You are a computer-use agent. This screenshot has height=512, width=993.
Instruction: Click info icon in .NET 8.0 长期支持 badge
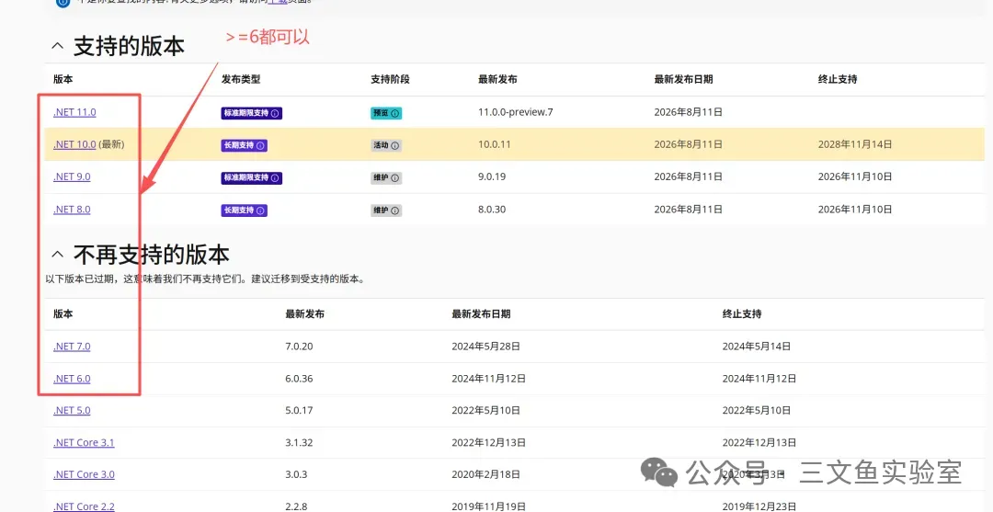[259, 210]
